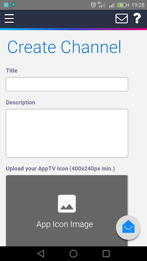Tap the alarm clock status bar icon

click(94, 5)
